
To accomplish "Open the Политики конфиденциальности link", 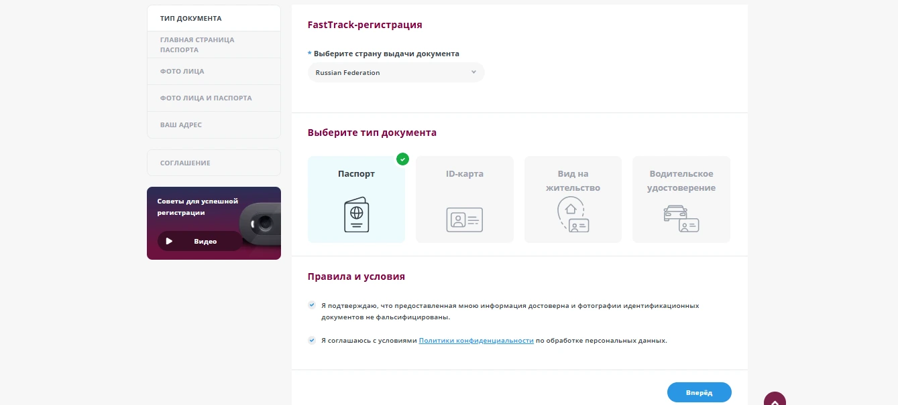I will pos(476,341).
